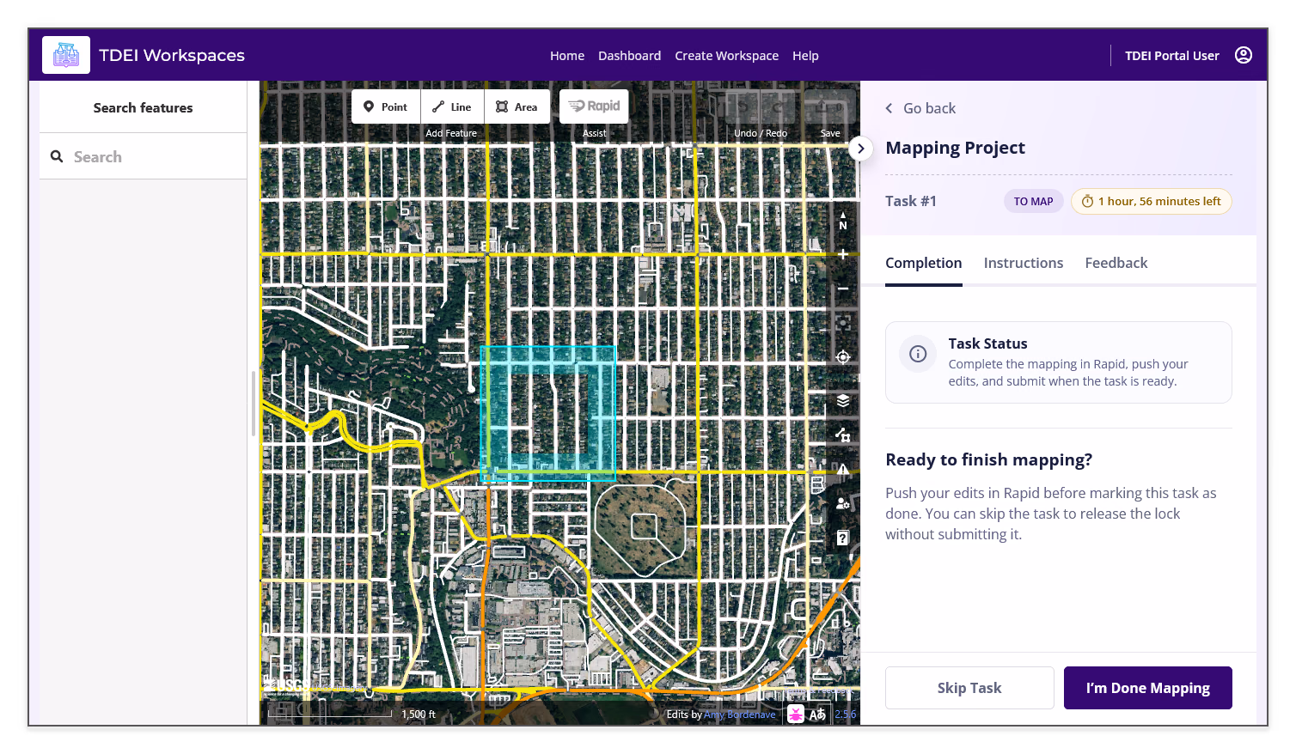Collapse the side panel with the chevron arrow
The image size is (1296, 754).
860,149
